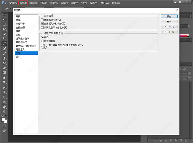The width and height of the screenshot is (193, 143).
Task: Collapse the right panels double-arrow
Action: 190,13
